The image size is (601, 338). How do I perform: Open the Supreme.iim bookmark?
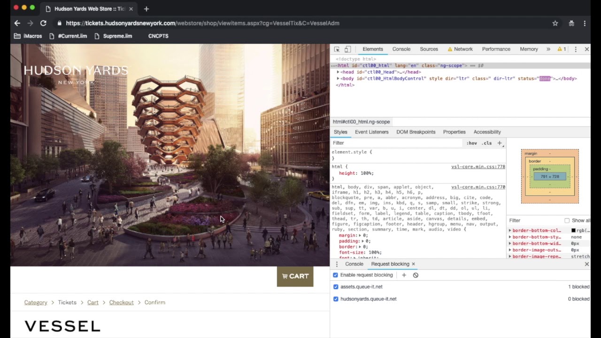pos(113,36)
